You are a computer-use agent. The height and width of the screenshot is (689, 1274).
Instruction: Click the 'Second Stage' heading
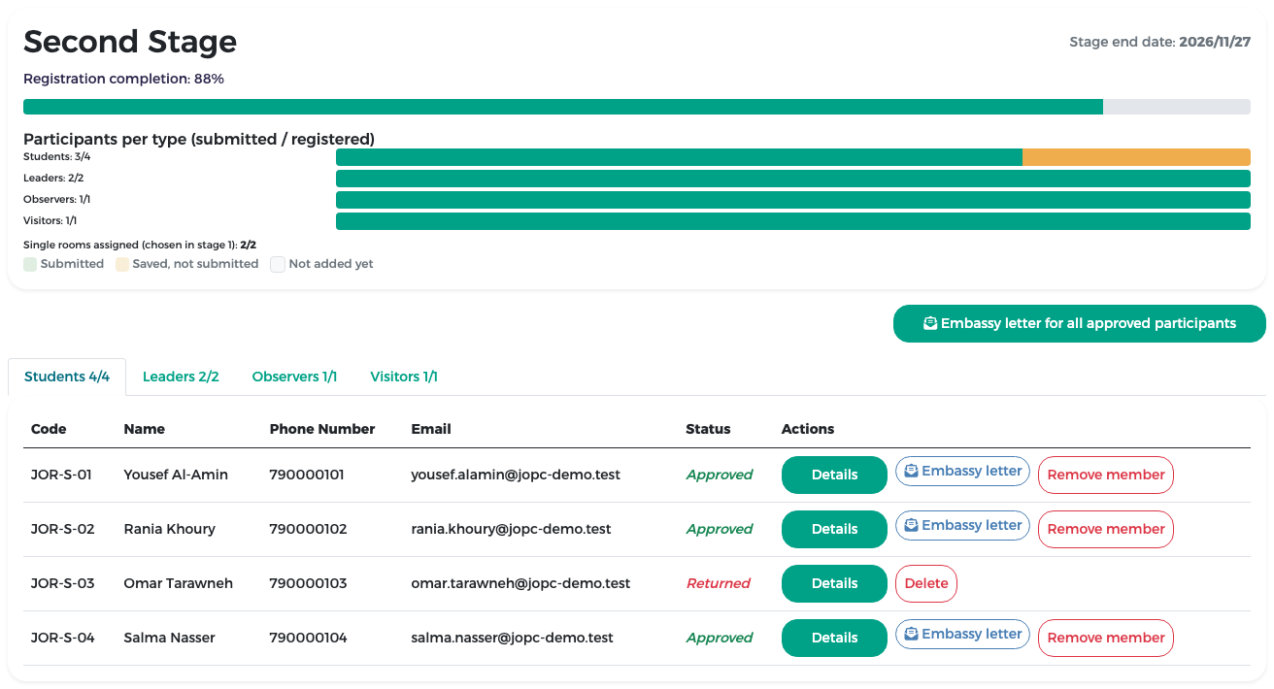[x=130, y=42]
